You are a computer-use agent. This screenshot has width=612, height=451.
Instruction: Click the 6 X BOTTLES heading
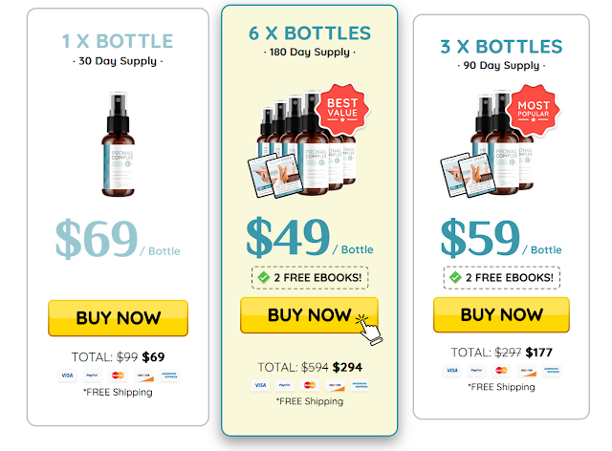pos(310,33)
